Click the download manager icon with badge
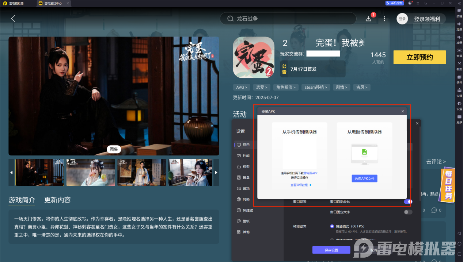Viewport: 463px width, 262px height. [x=369, y=19]
